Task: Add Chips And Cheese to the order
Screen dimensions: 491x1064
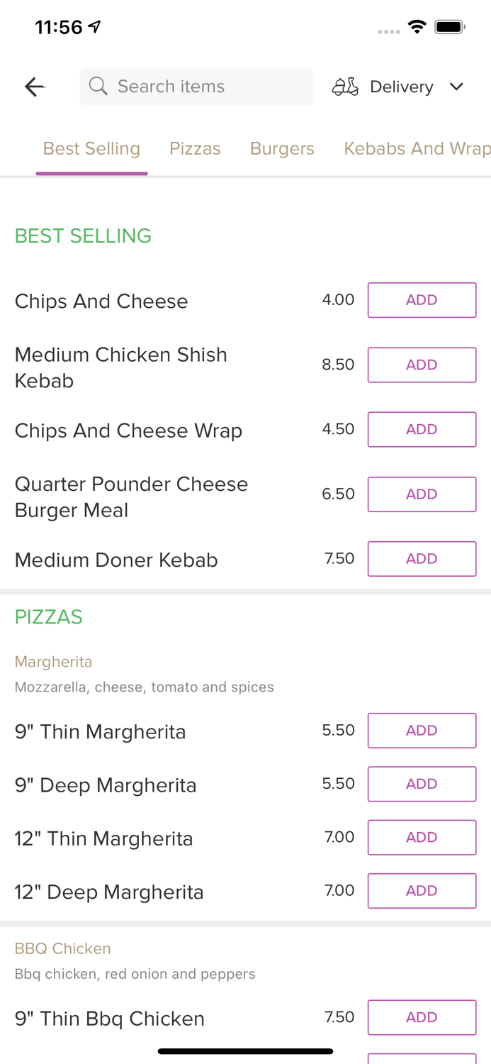Action: click(x=422, y=299)
